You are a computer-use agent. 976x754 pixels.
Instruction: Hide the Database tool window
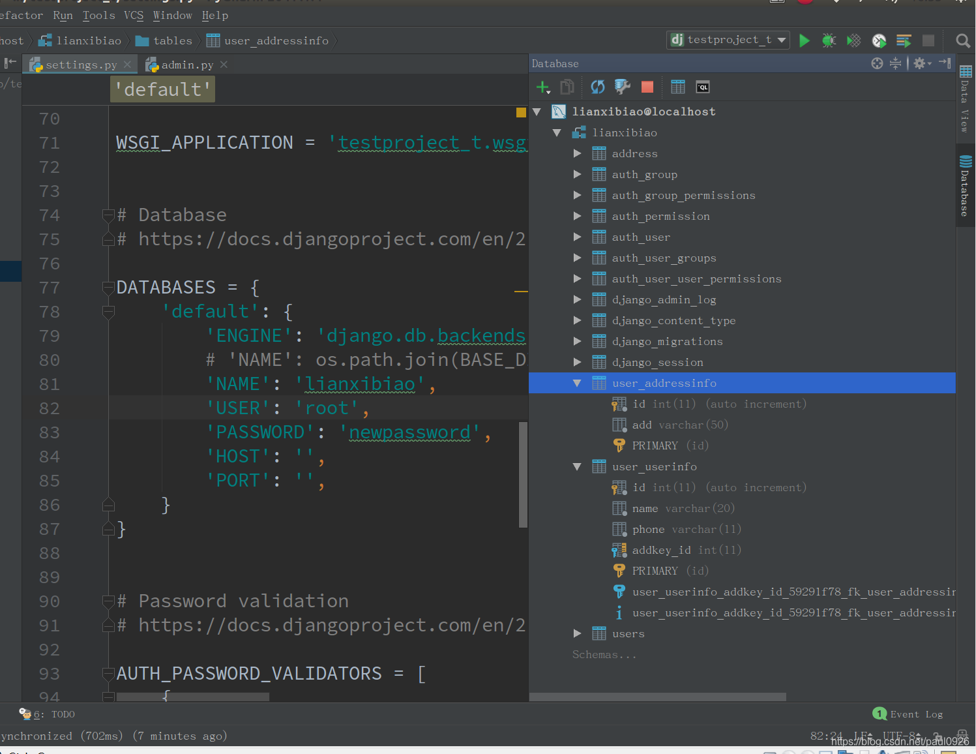click(x=945, y=63)
